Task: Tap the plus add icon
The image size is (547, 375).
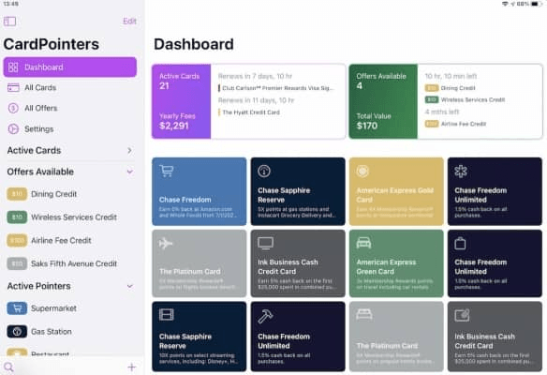Action: pos(131,367)
